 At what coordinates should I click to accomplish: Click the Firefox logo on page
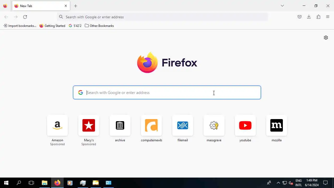click(167, 63)
